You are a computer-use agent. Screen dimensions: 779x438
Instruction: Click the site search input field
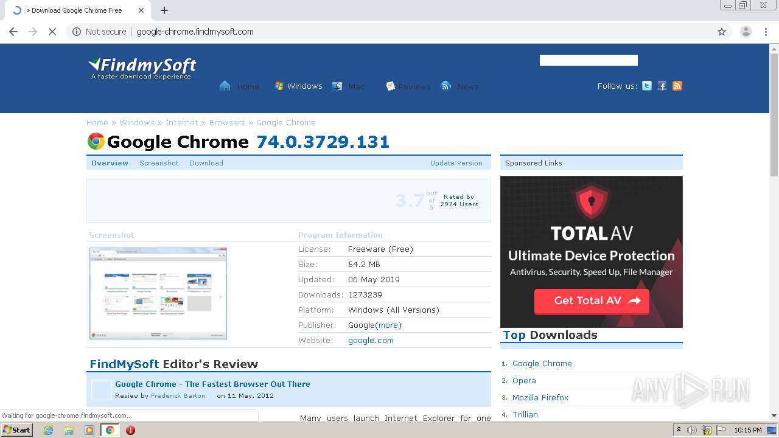coord(589,60)
